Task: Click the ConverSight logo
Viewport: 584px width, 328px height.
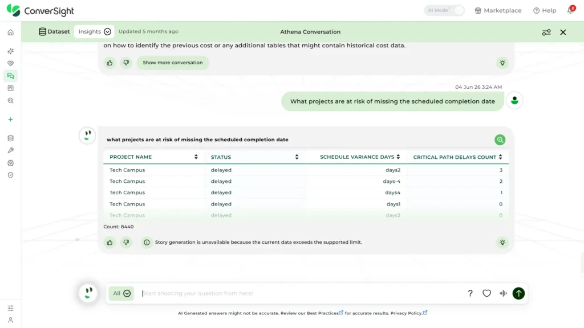Action: coord(40,11)
